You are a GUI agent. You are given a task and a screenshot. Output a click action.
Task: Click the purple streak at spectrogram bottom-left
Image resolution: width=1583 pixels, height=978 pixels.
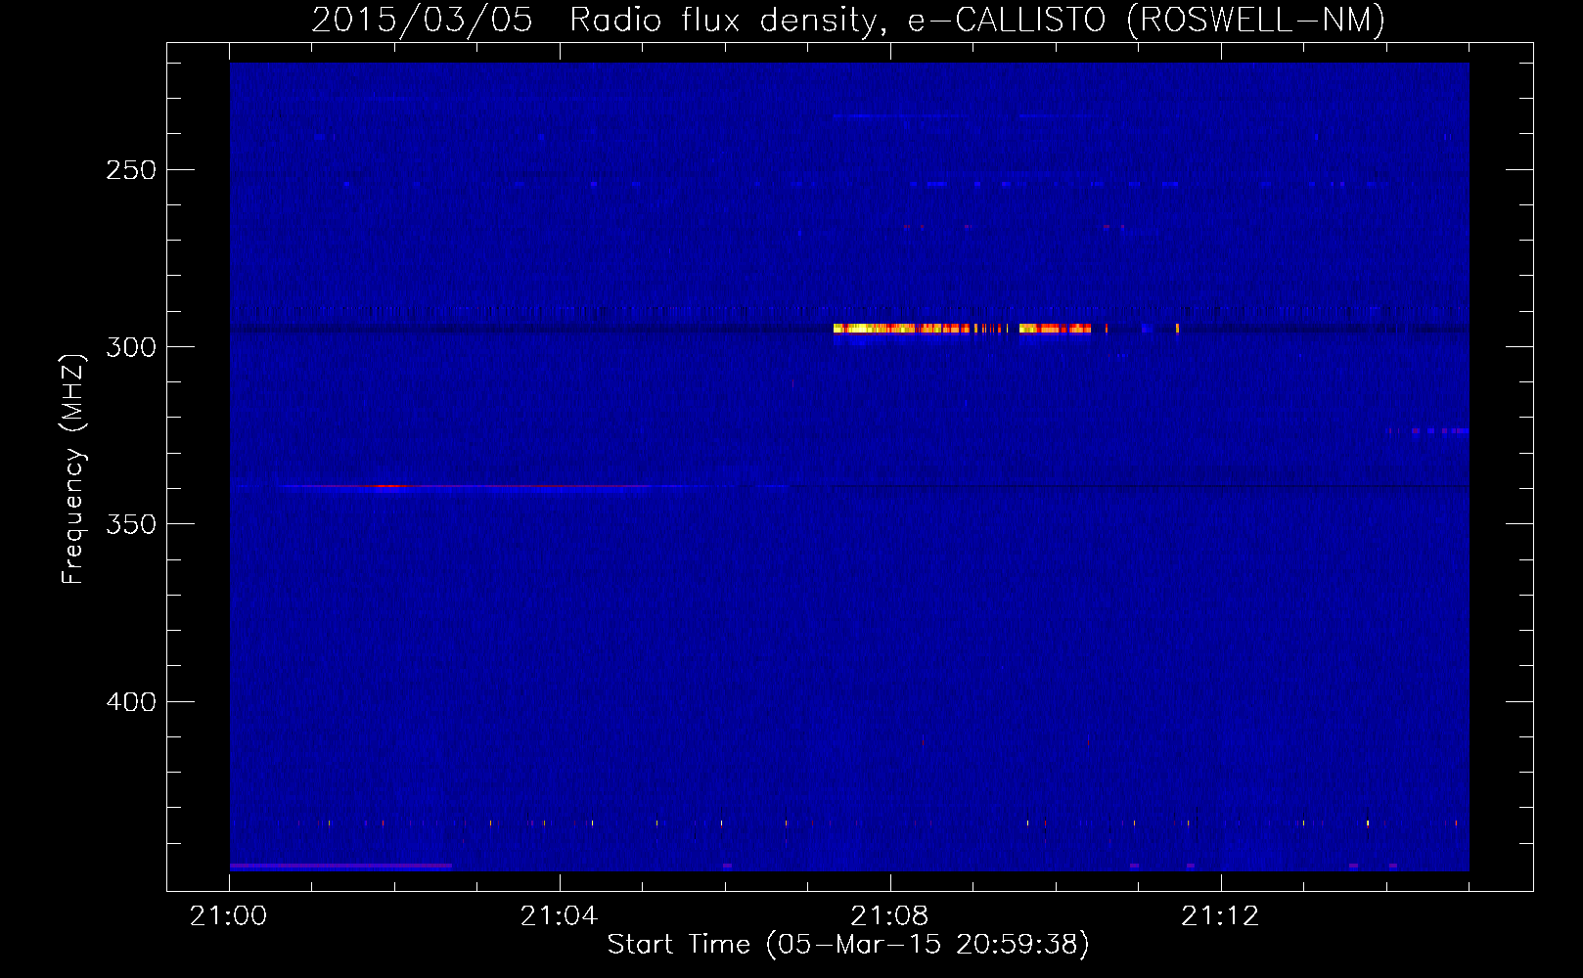[x=340, y=867]
